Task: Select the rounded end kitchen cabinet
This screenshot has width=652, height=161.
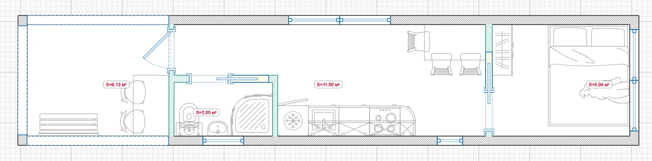Action: (x=407, y=121)
